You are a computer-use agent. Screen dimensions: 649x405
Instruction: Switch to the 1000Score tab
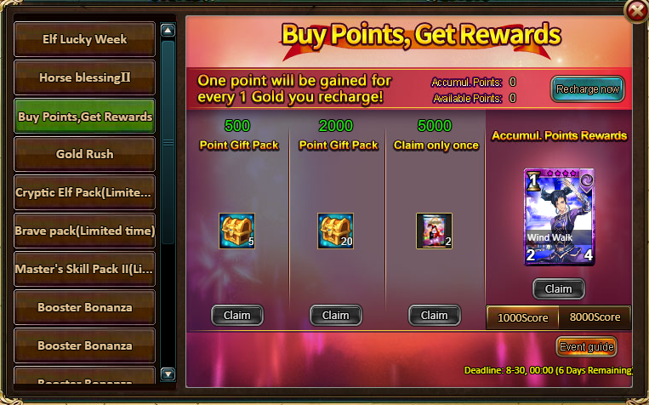(x=522, y=317)
